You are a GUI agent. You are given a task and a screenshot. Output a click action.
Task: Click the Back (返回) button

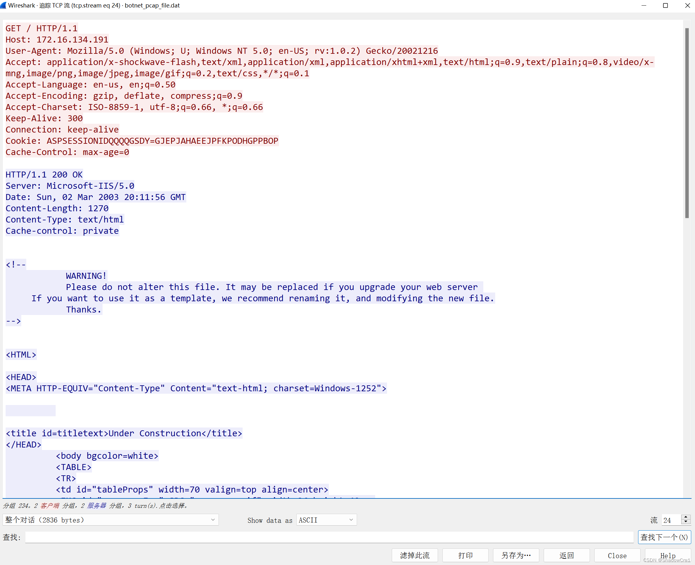[567, 555]
